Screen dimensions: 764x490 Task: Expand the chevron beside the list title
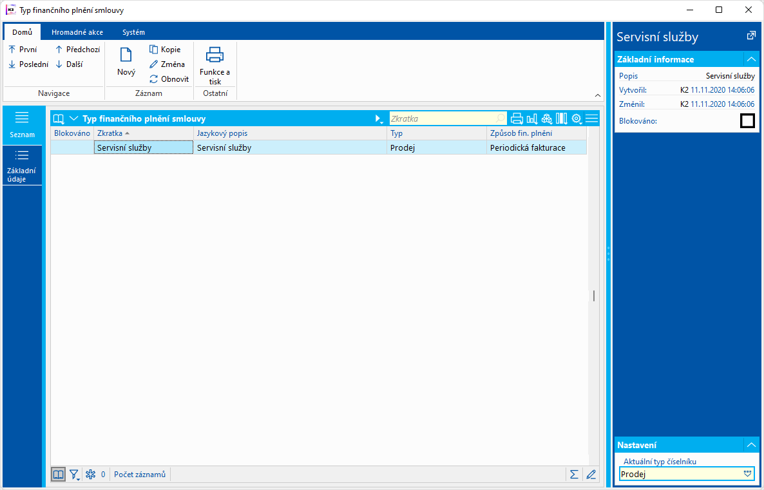[x=73, y=118]
